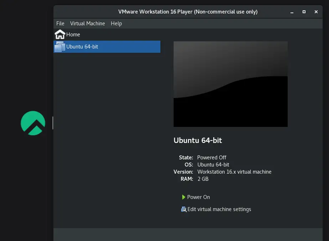Click the green Power On play icon
329x241 pixels.
pyautogui.click(x=183, y=197)
